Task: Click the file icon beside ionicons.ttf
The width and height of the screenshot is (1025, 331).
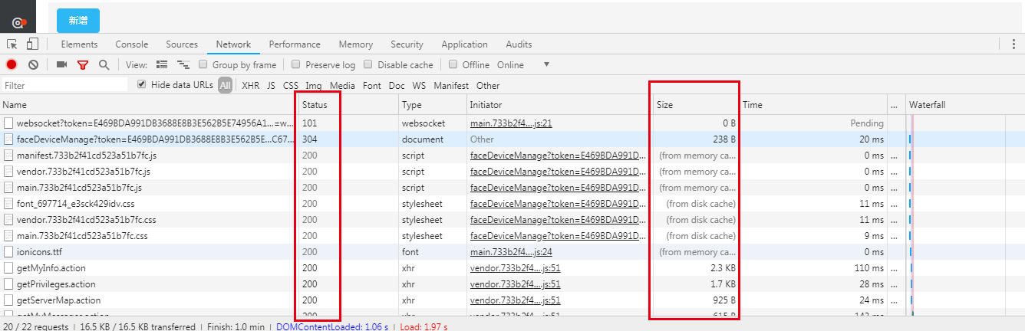Action: [8, 252]
